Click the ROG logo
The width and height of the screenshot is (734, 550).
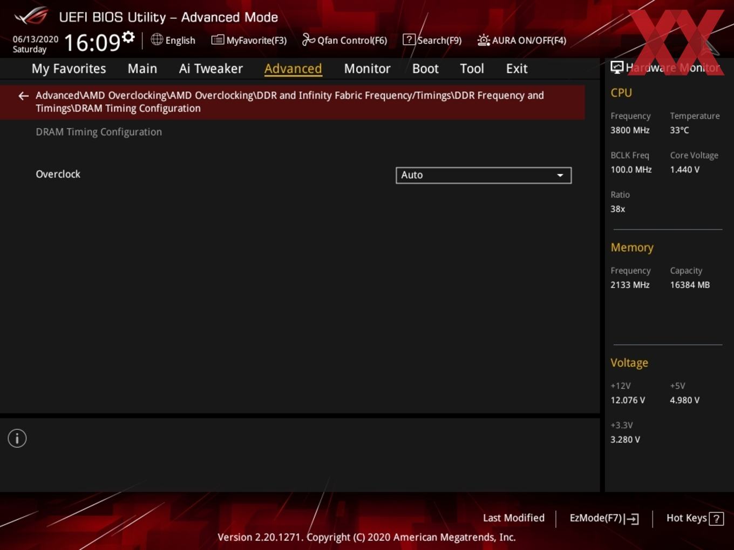pos(31,16)
